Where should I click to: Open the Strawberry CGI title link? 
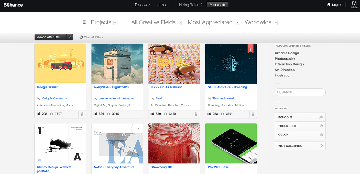click(x=162, y=167)
